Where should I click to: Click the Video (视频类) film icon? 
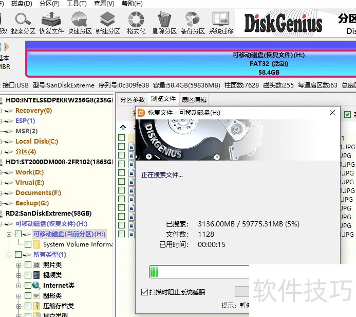pos(36,275)
